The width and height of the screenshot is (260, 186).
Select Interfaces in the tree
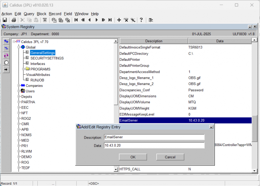pyautogui.click(x=38, y=64)
